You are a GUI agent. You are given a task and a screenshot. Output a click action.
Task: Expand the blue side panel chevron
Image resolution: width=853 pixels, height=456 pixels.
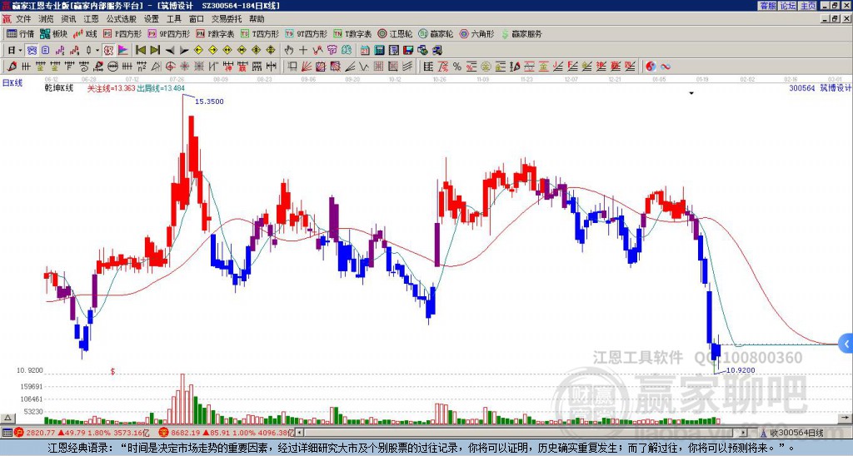click(846, 344)
